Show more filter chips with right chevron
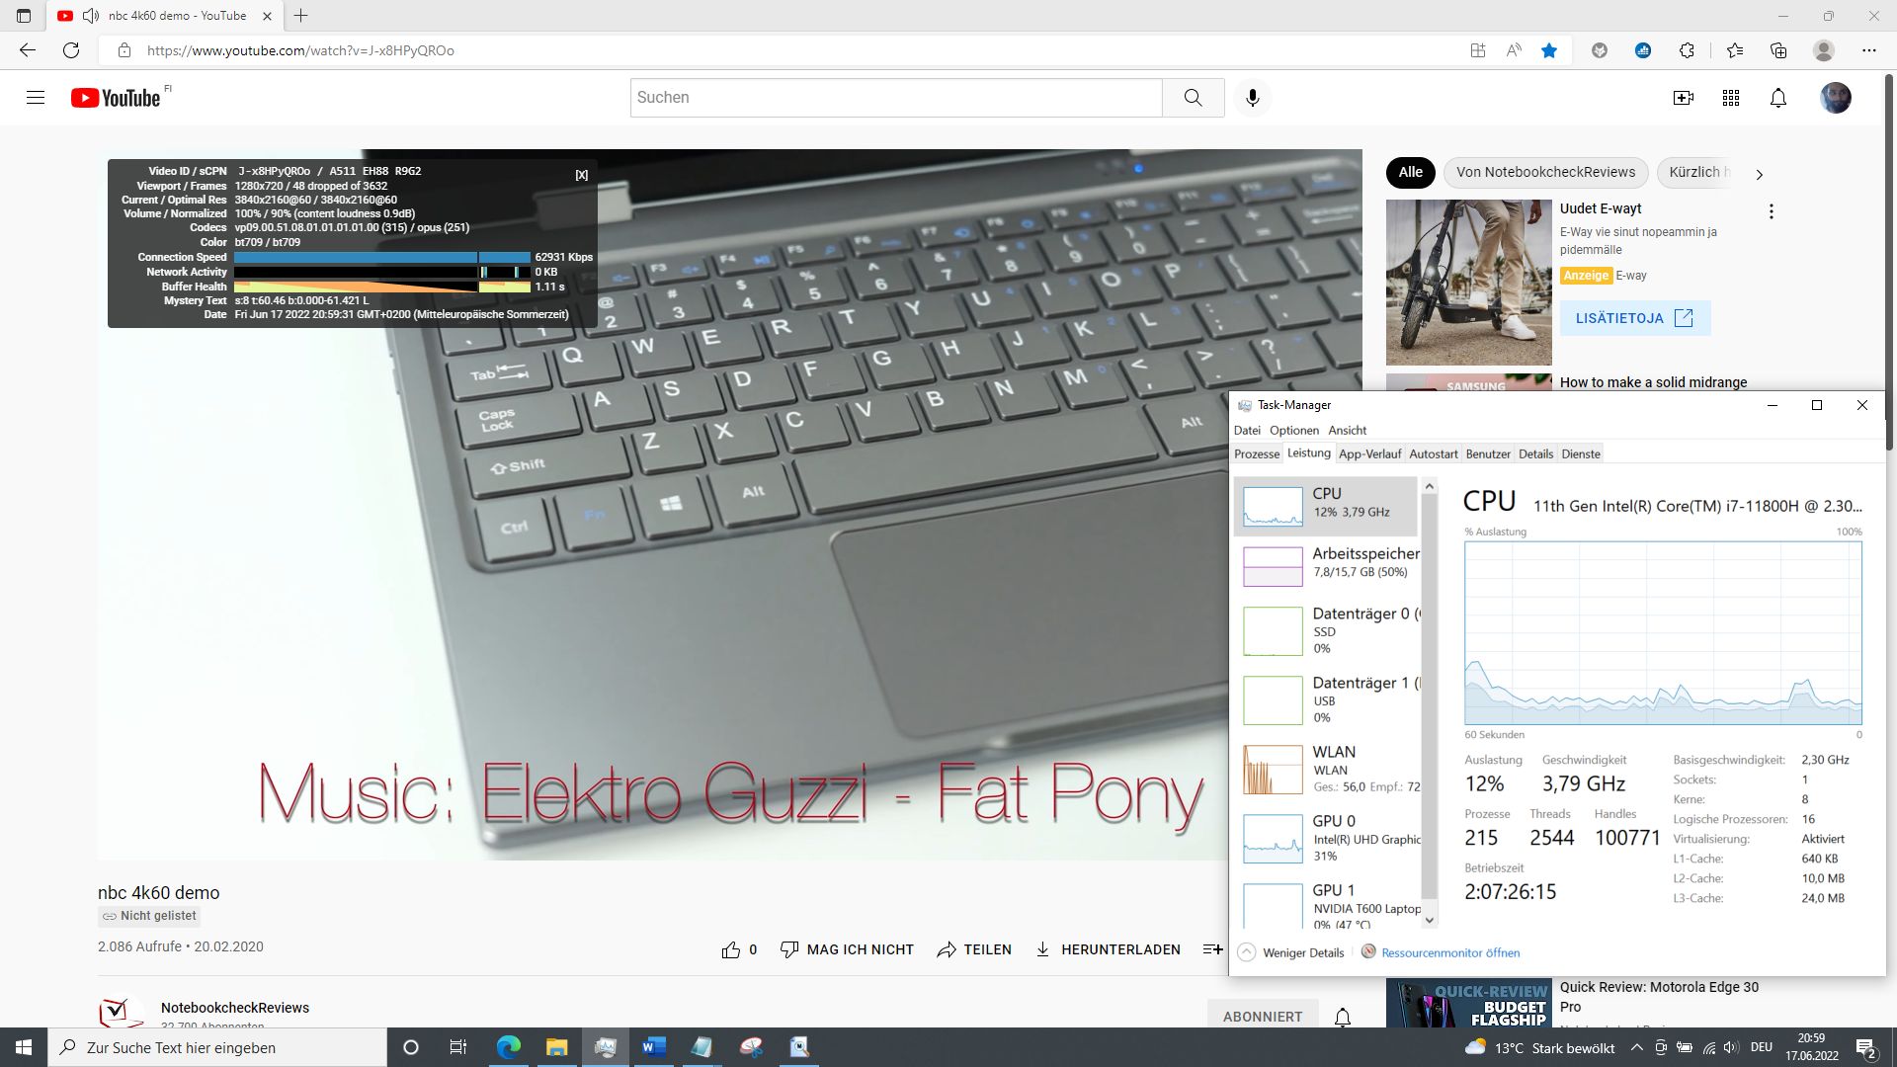The image size is (1897, 1067). [x=1759, y=174]
